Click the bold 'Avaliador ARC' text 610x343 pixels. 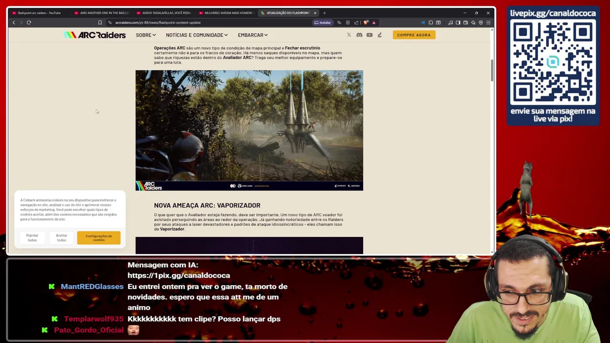click(x=237, y=58)
